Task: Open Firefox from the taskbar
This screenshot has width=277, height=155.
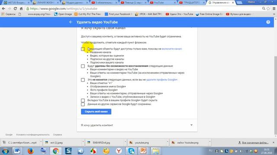Action: tap(30, 151)
